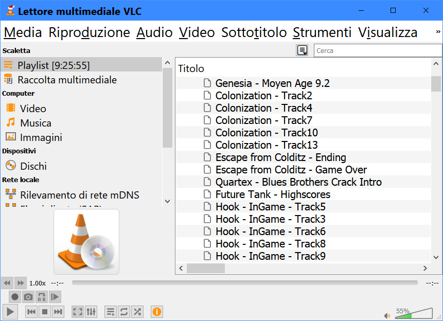Image resolution: width=443 pixels, height=321 pixels.
Task: Select Quartex - Blues Brothers Crack Intro
Action: pos(304,182)
